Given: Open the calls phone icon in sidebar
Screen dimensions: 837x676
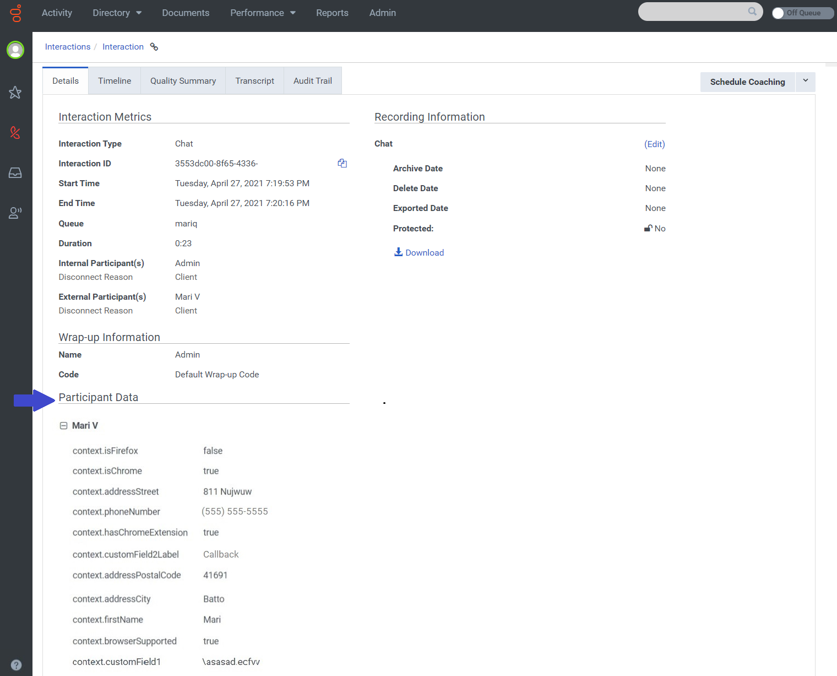Looking at the screenshot, I should click(15, 132).
